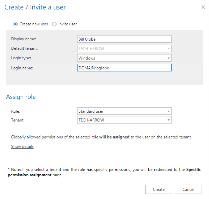Screen dimensions: 209x199
Task: Click the Default tenant label
Action: coord(24,48)
